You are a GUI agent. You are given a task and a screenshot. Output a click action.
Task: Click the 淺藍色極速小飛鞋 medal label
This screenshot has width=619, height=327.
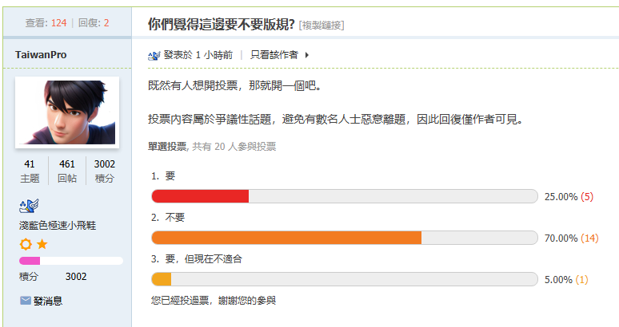[58, 227]
